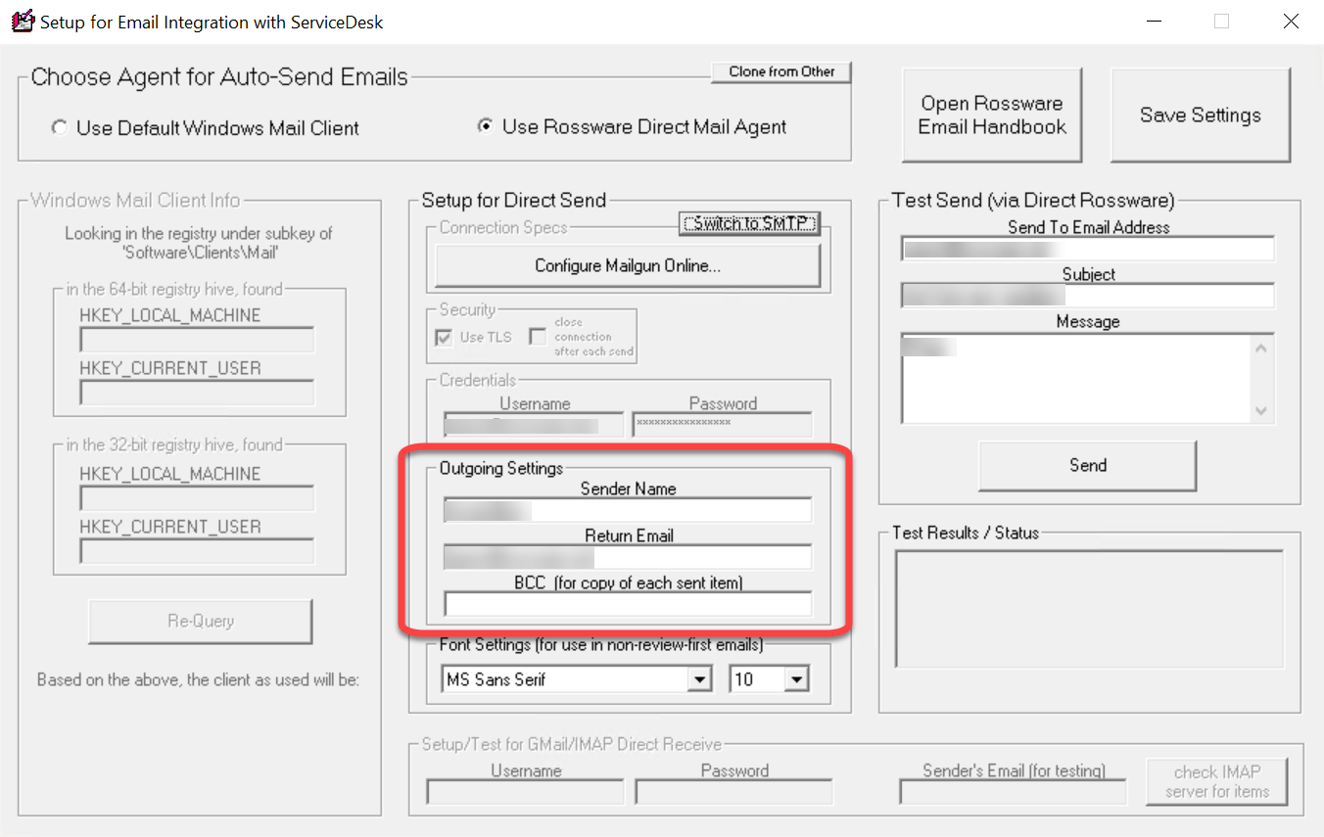The height and width of the screenshot is (837, 1324).
Task: Click 64-bit hive HKEY_CURRENT_USER value box
Action: 197,393
